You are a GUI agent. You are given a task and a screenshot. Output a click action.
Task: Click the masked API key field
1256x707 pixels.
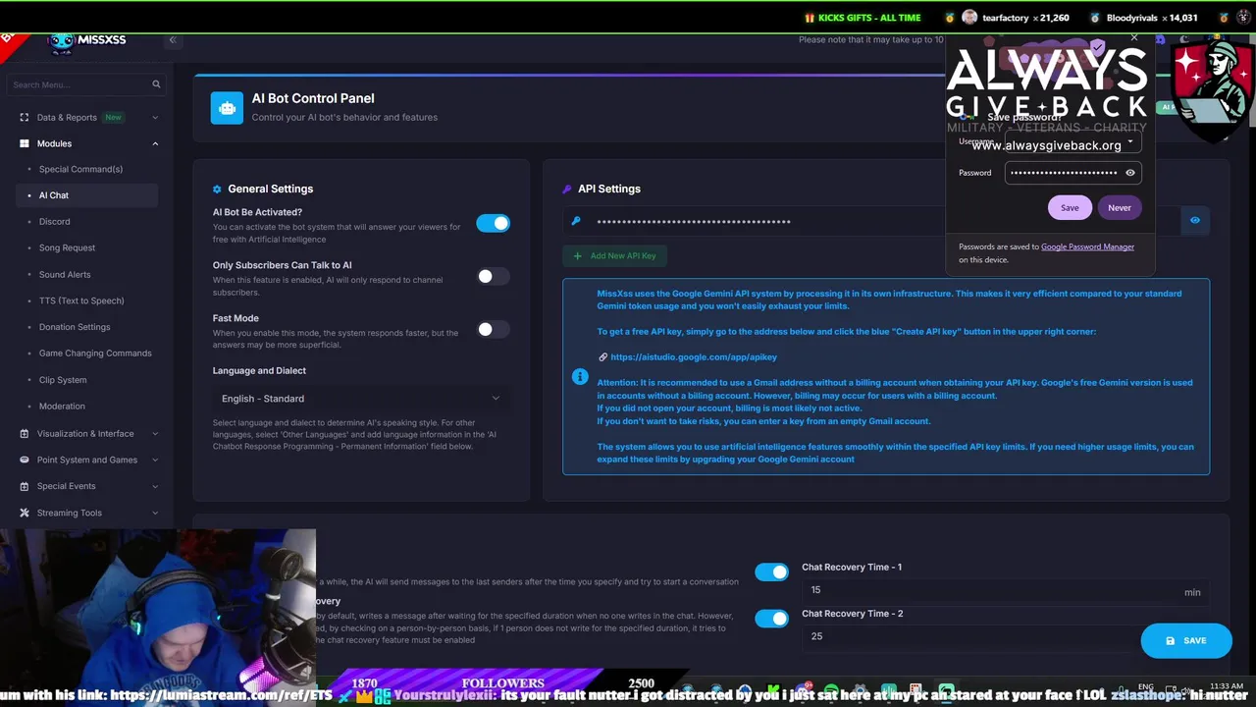click(873, 221)
